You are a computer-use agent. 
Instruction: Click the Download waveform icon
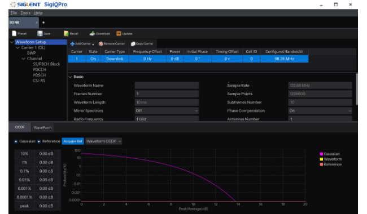click(x=92, y=33)
